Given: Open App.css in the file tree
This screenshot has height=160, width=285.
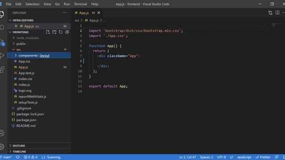Looking at the screenshot, I should click(39, 61).
